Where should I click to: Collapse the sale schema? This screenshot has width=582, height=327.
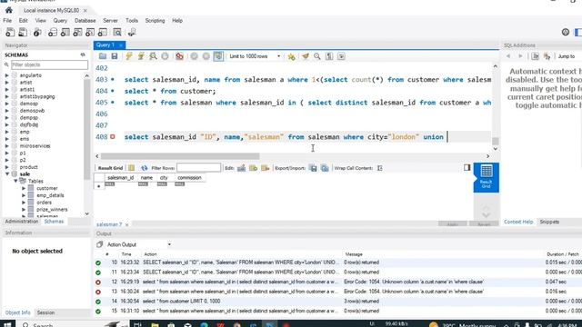point(6,173)
